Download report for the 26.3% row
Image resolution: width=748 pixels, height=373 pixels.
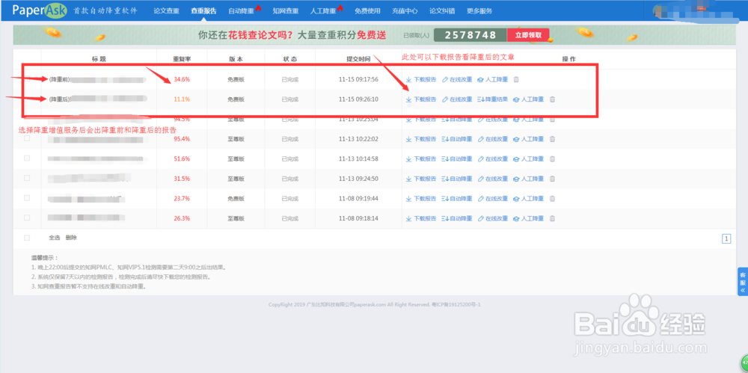tap(420, 218)
